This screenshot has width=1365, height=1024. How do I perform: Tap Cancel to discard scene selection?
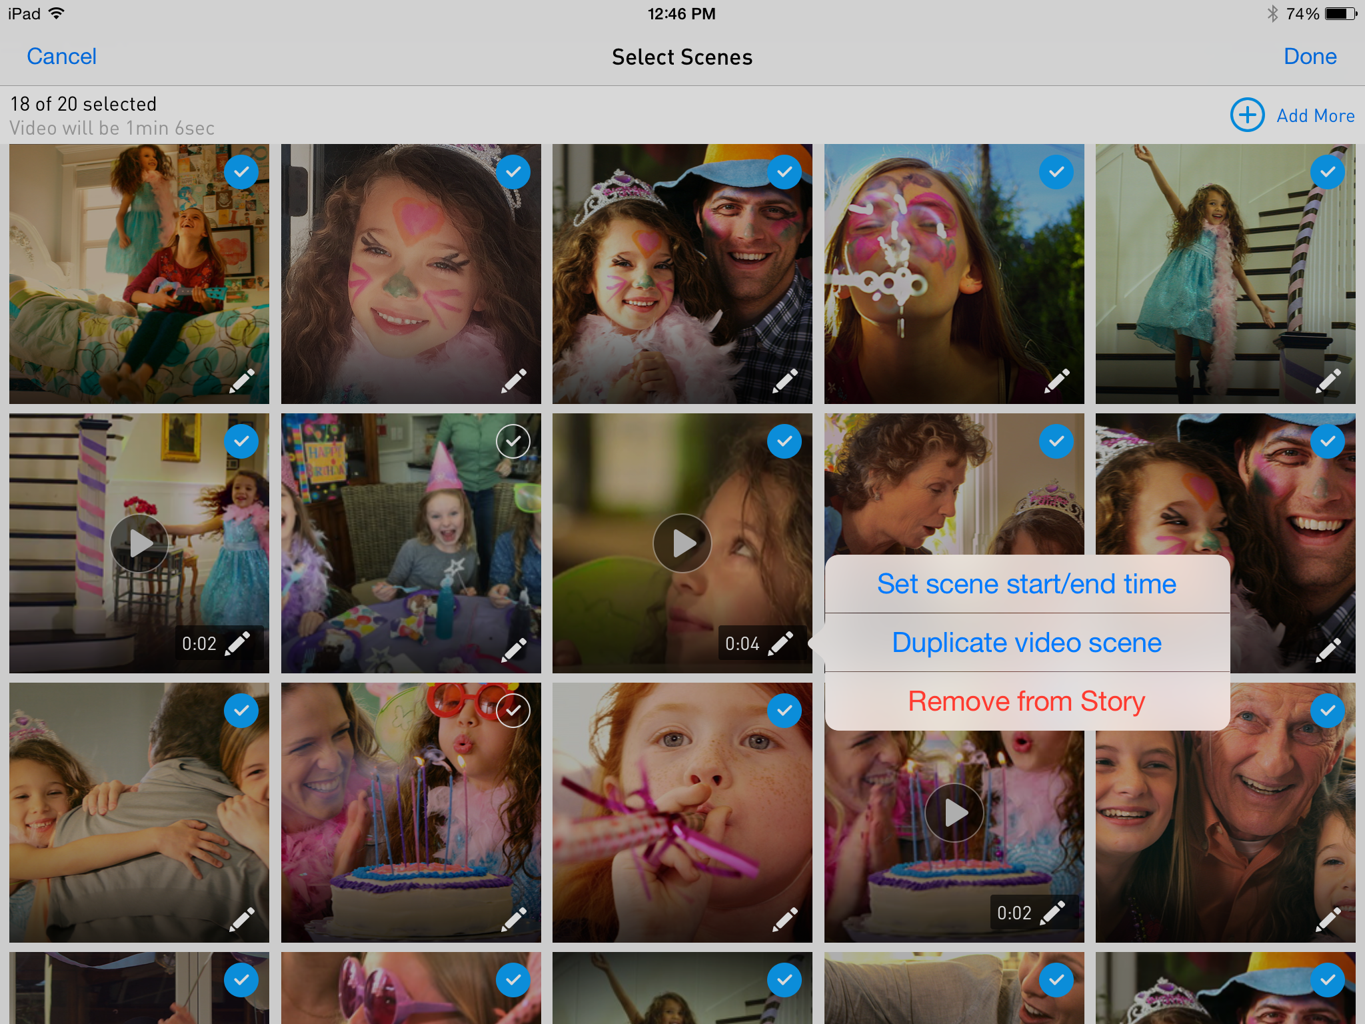coord(61,57)
